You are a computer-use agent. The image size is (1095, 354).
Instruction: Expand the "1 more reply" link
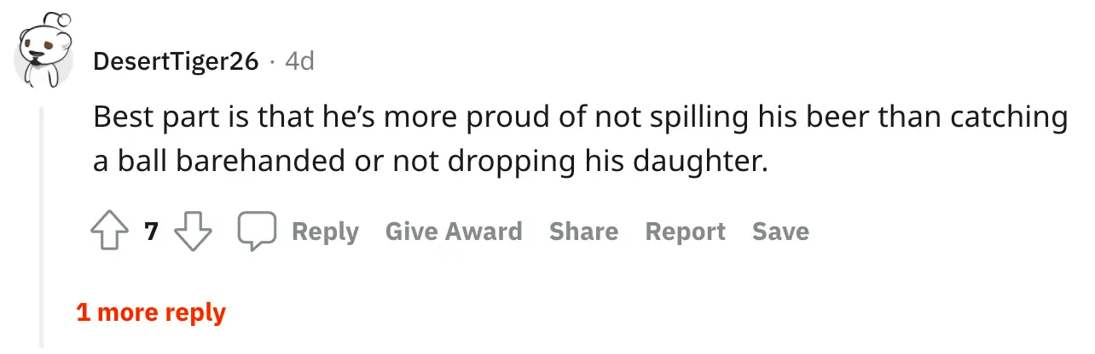click(x=151, y=312)
